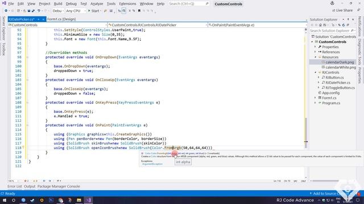Click the lightbulb quick actions icon
The width and height of the screenshot is (364, 204).
pos(23,147)
